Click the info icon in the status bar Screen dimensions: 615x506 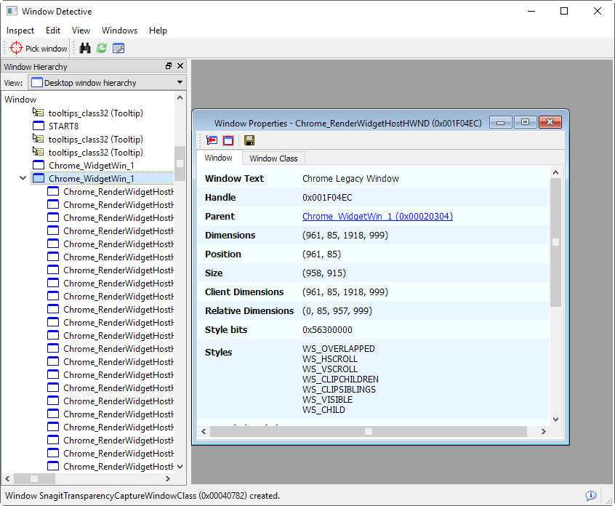(x=591, y=495)
